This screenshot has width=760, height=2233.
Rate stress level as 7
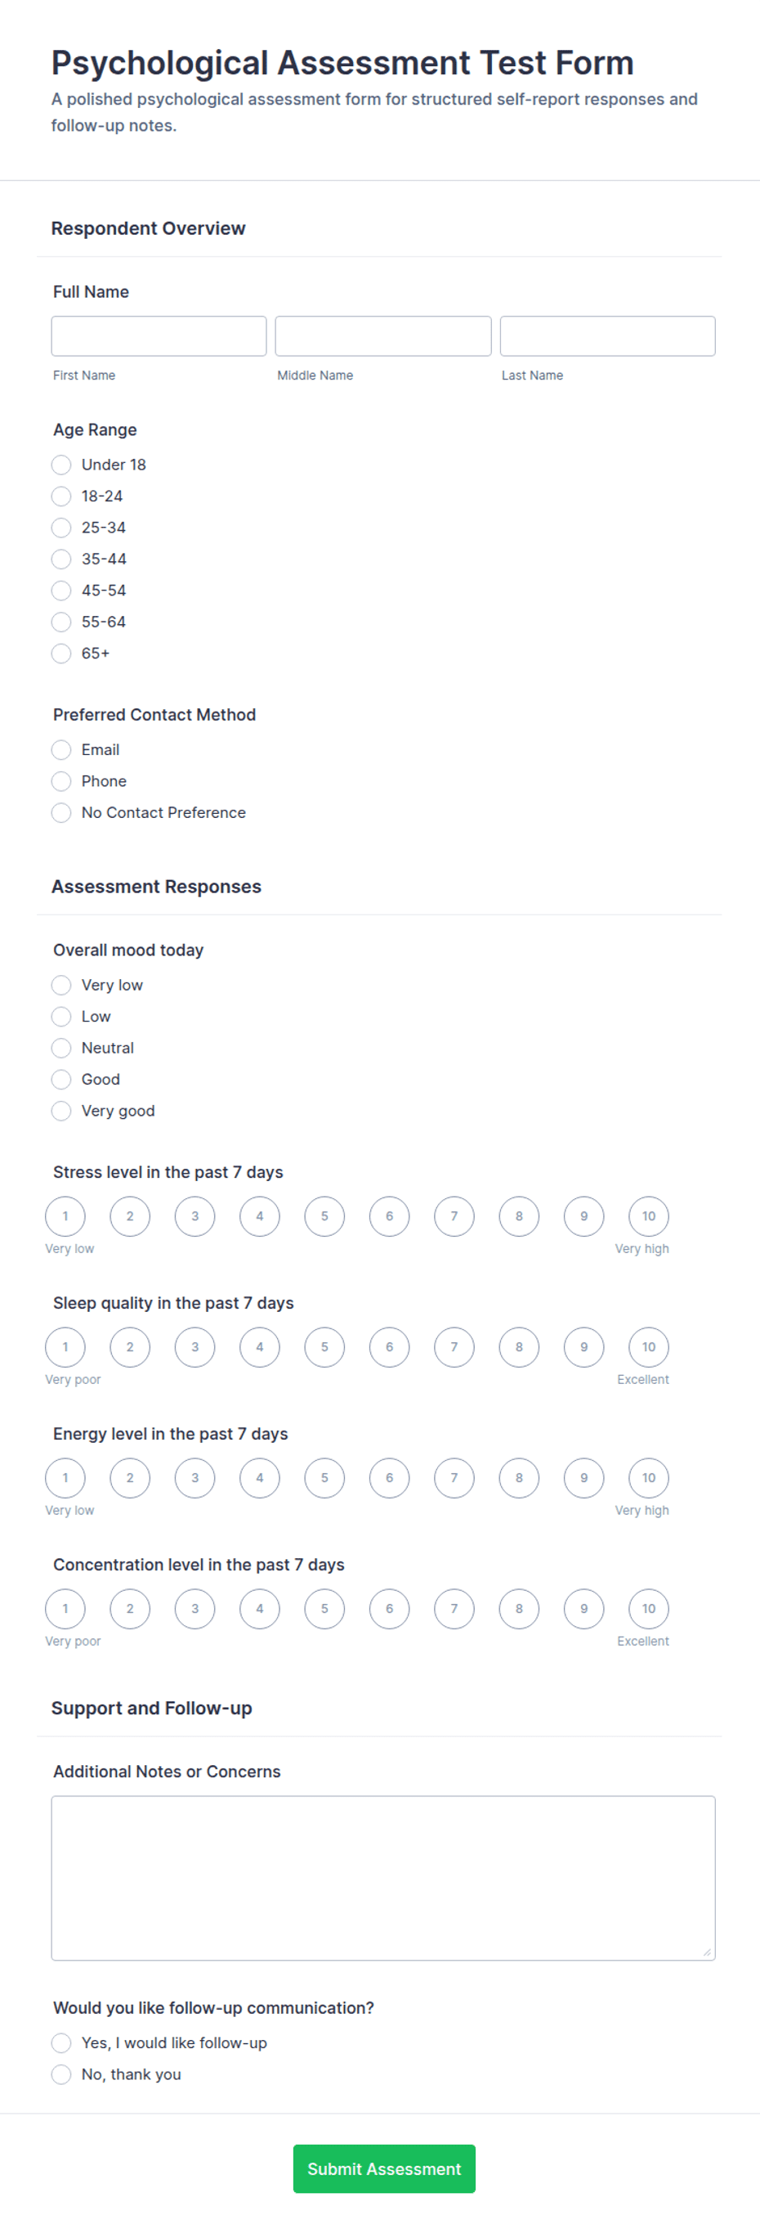tap(454, 1215)
